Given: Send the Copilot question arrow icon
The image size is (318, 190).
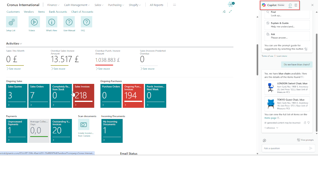Looking at the screenshot, I should (311, 148).
